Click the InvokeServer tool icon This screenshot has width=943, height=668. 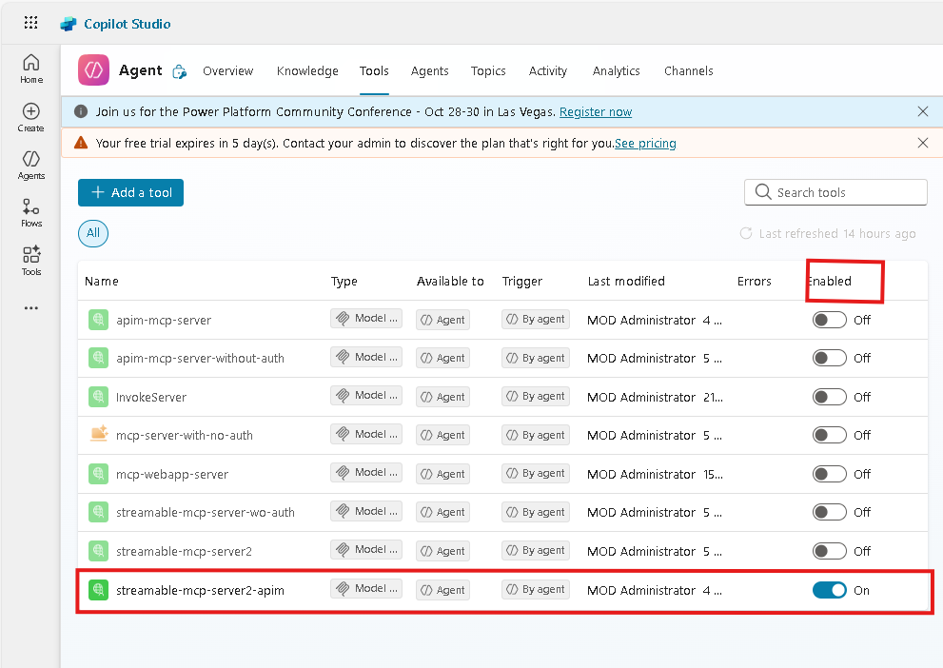98,397
